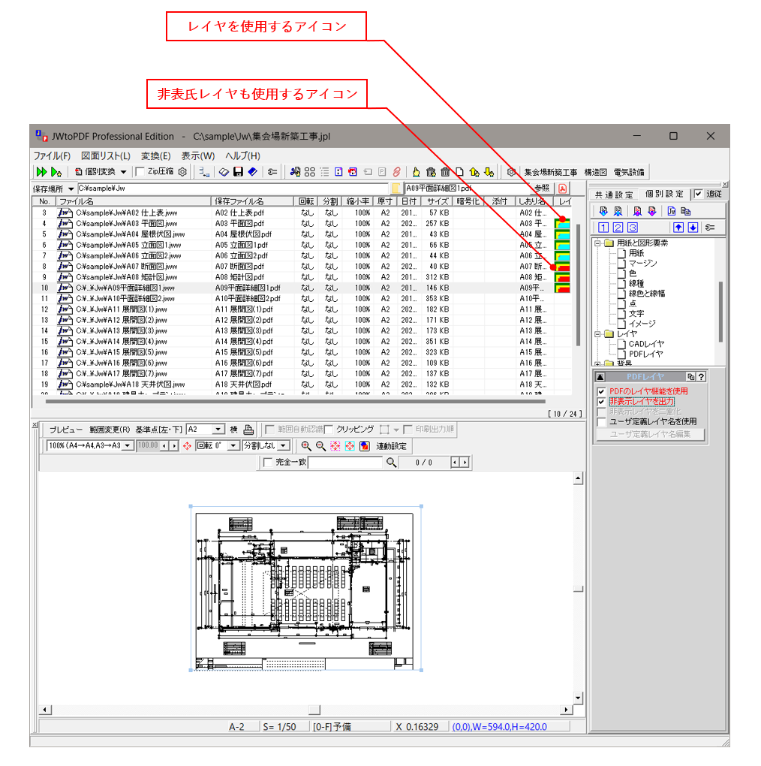Screen dimensions: 761x766
Task: Collapse the 用紙と図形要素 tree folder
Action: click(x=598, y=243)
